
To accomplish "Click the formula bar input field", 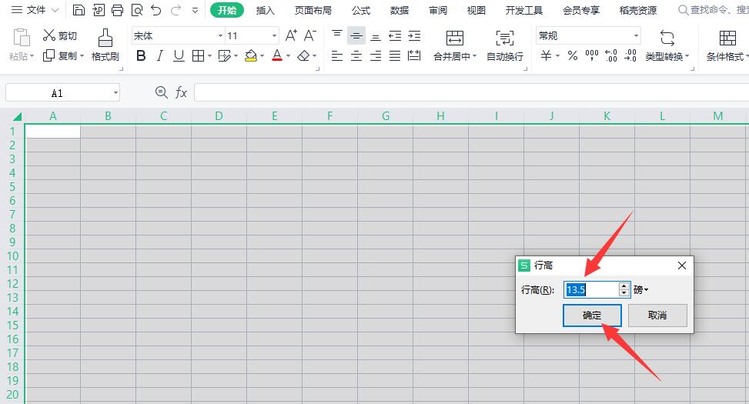I will [x=471, y=92].
